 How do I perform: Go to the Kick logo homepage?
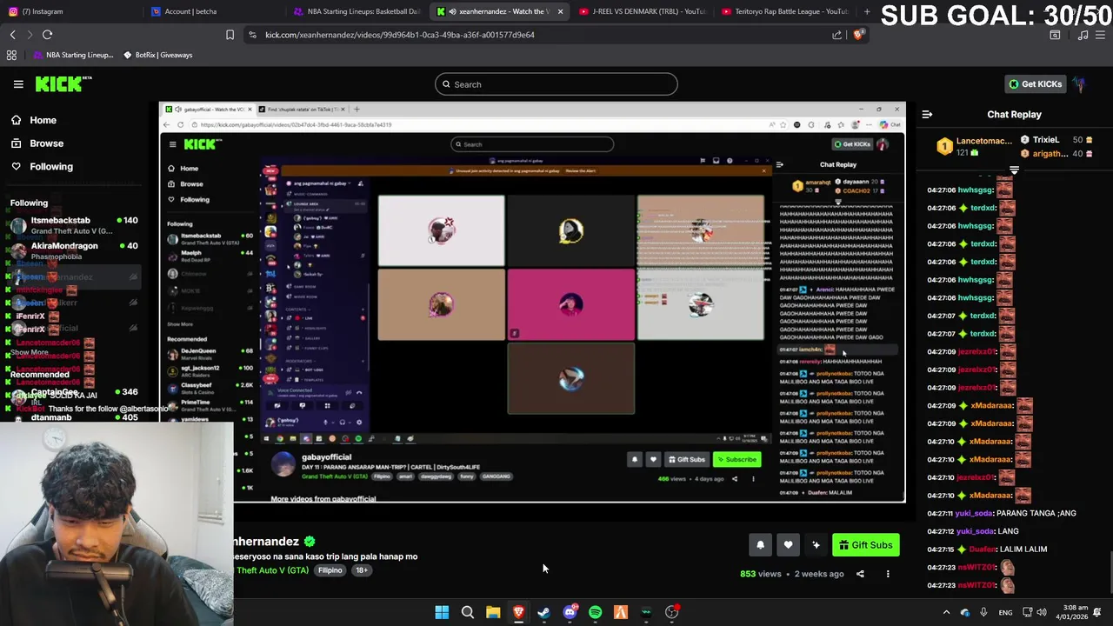point(63,83)
